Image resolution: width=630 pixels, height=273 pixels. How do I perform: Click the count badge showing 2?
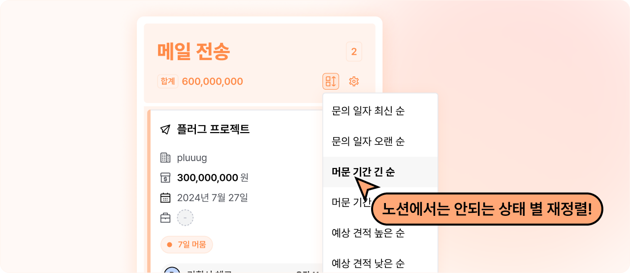tap(354, 52)
